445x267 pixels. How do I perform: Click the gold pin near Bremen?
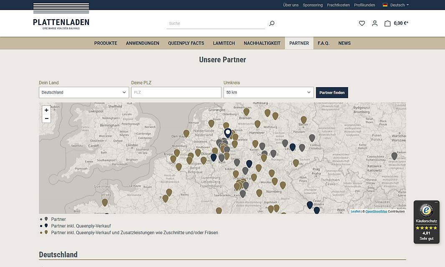(x=246, y=112)
